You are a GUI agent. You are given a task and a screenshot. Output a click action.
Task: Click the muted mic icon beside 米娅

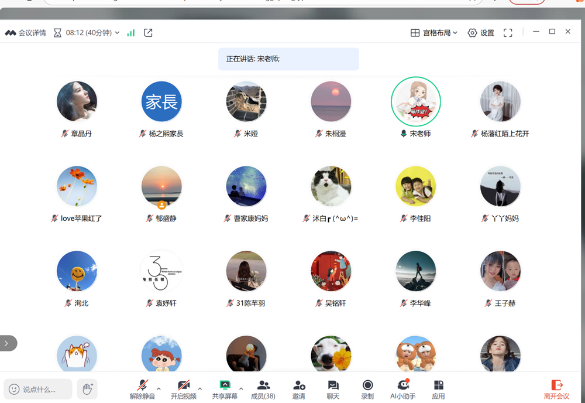238,134
